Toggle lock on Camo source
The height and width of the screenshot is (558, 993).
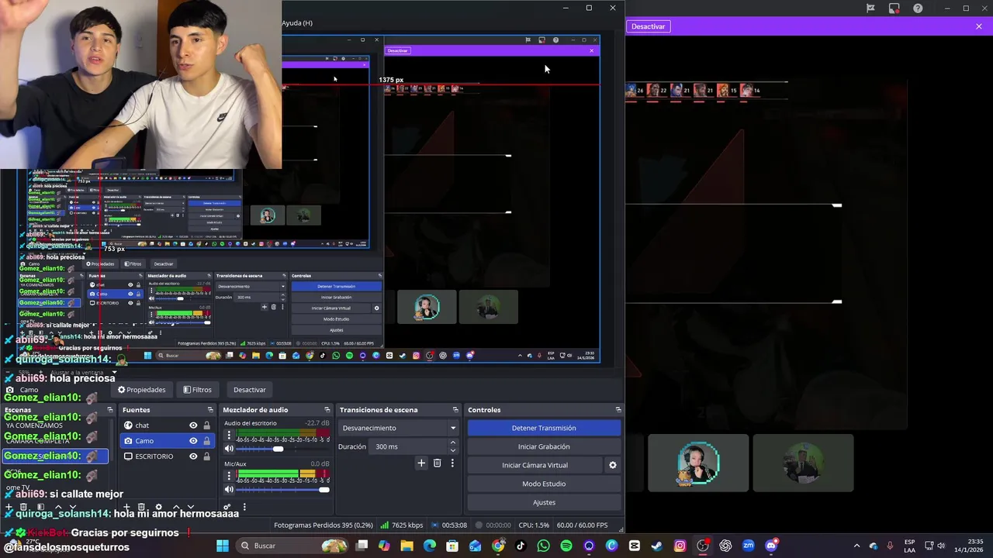[206, 441]
